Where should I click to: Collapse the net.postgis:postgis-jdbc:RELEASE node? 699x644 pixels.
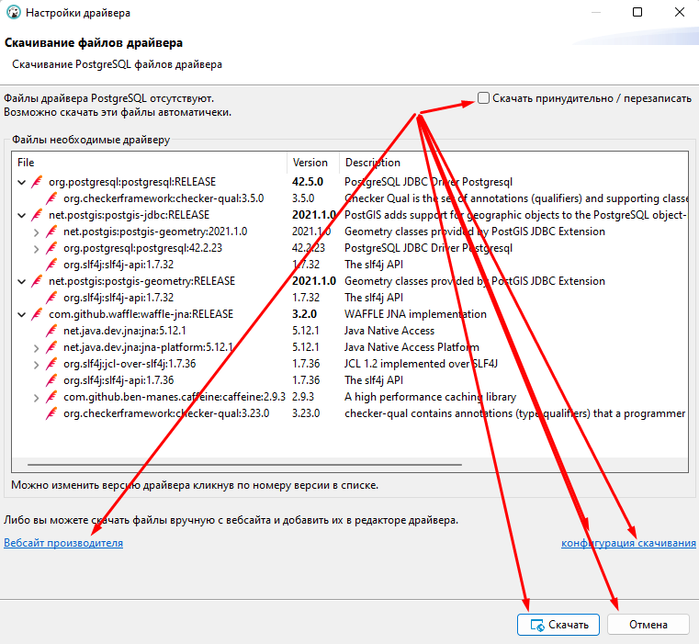21,215
